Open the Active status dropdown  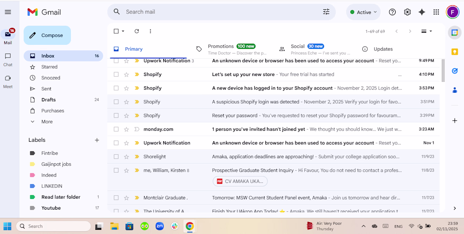pos(363,12)
